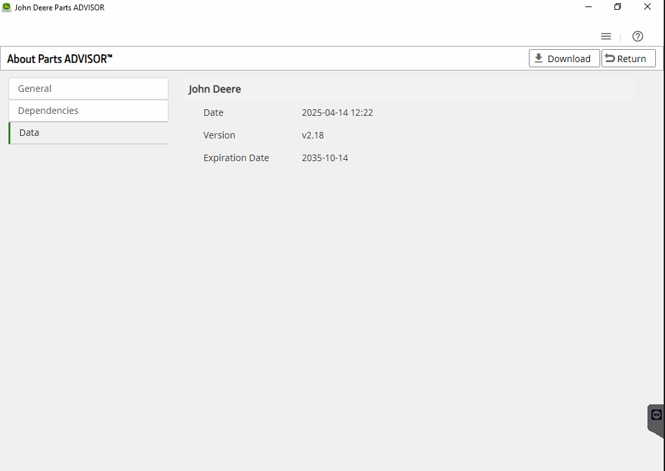
Task: Close the Parts ADVISOR window
Action: (x=647, y=7)
